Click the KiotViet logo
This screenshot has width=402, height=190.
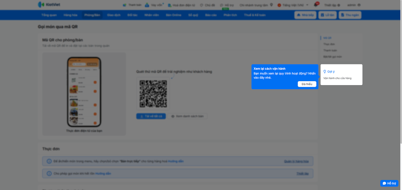pyautogui.click(x=49, y=5)
